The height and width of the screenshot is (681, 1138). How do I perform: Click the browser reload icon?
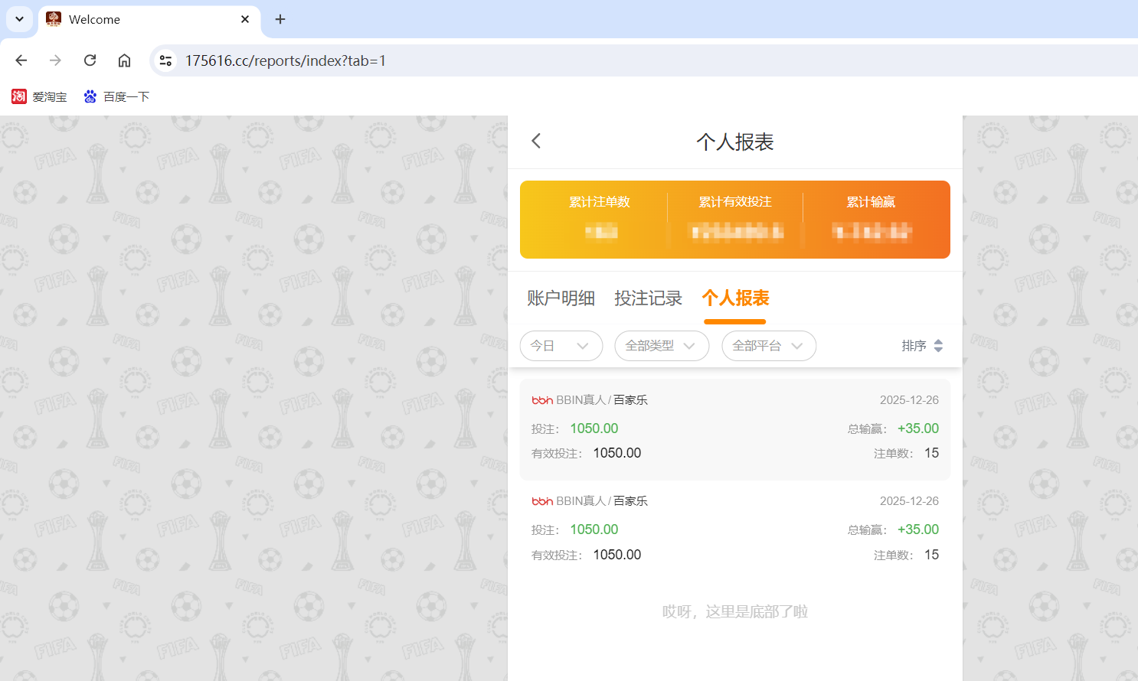(90, 60)
